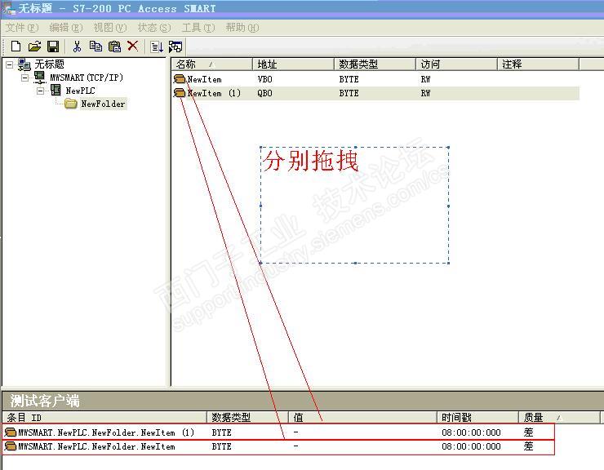
Task: Open the 状态(S) menu
Action: click(x=154, y=28)
